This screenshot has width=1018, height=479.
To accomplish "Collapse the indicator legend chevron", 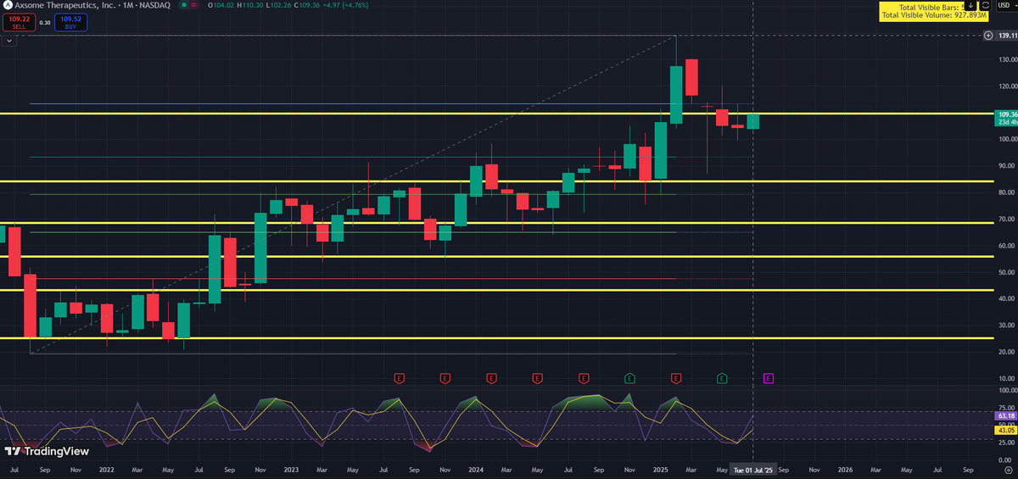I will [x=9, y=40].
